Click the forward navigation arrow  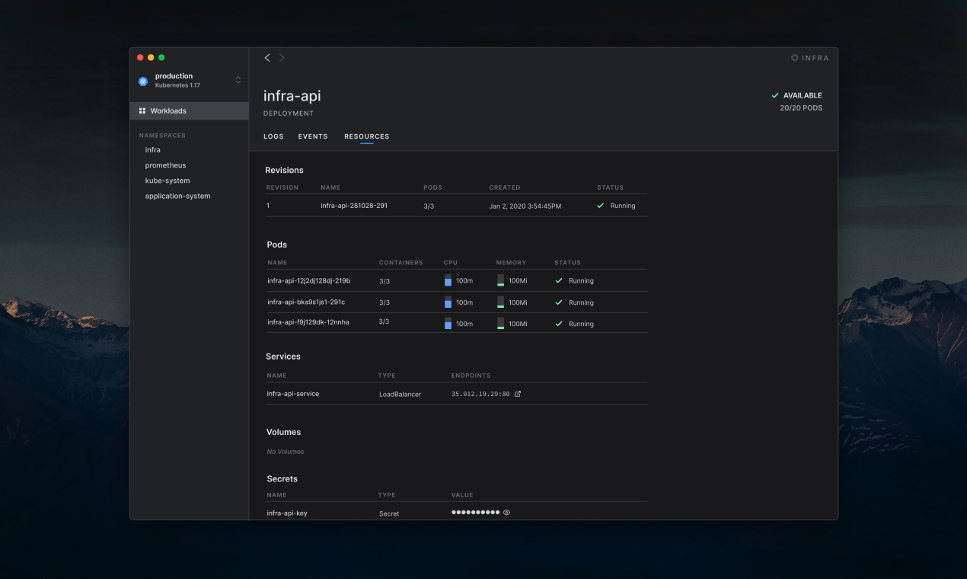282,57
